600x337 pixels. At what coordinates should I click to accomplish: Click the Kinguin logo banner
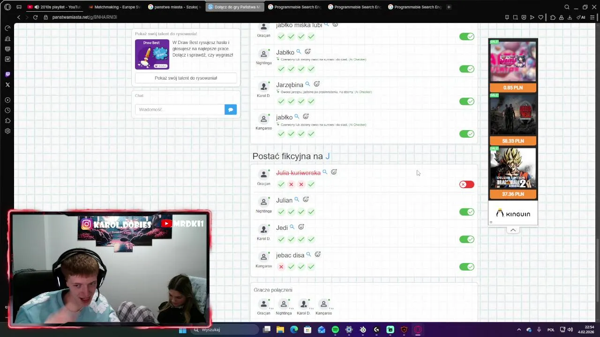click(513, 214)
